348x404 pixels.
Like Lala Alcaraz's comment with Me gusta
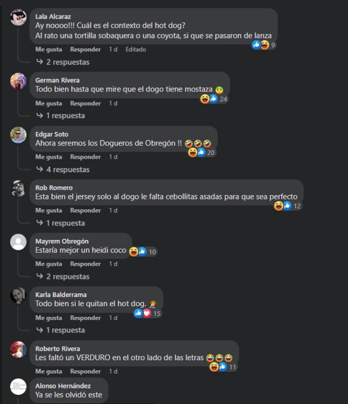click(49, 49)
